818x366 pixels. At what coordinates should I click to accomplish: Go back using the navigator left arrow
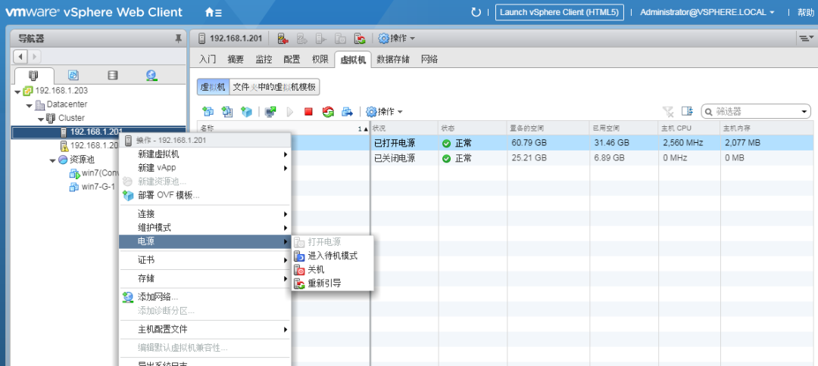21,56
